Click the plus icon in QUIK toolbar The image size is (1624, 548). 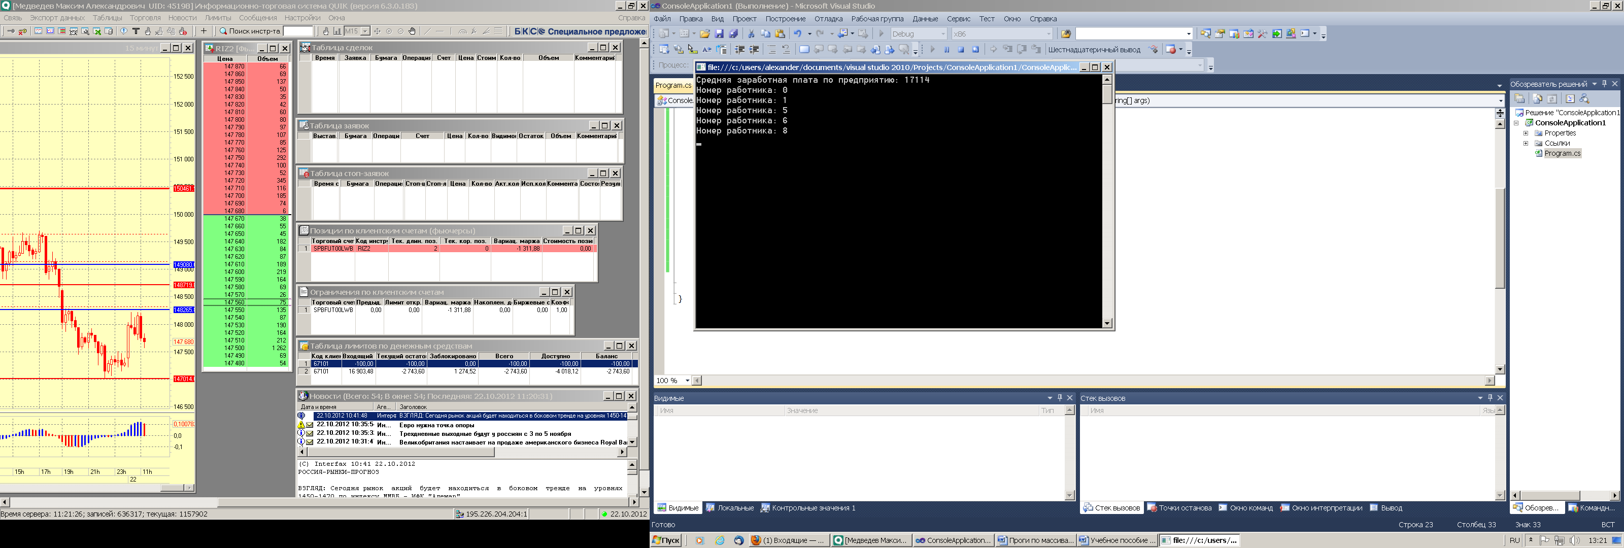(203, 31)
